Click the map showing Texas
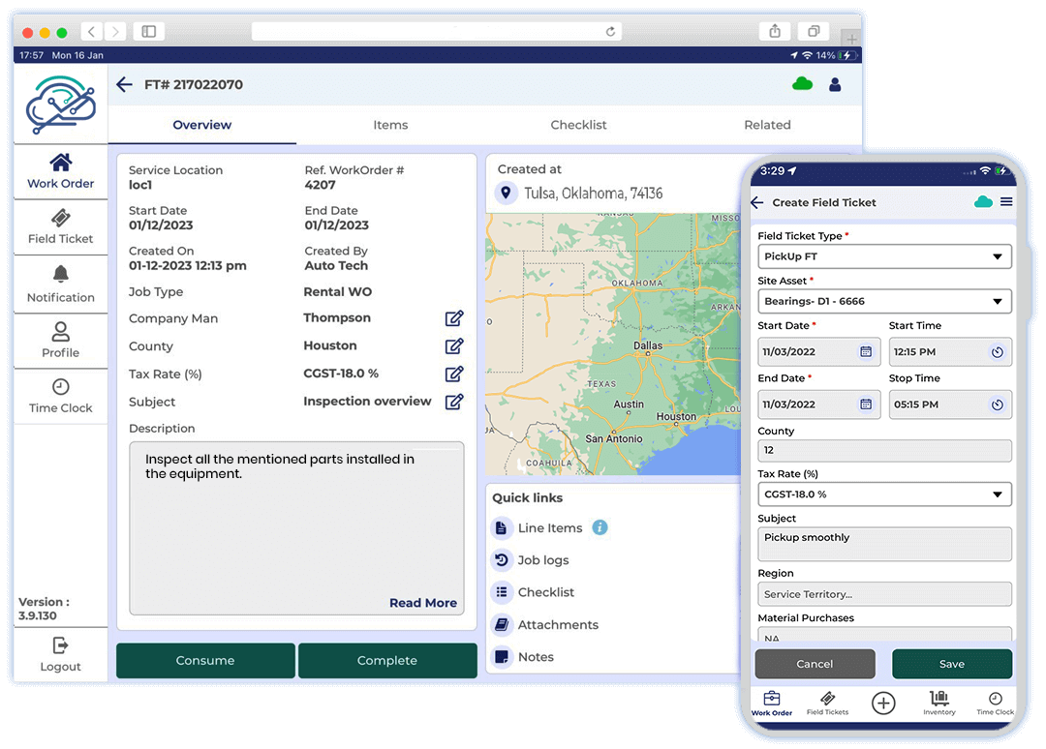 [x=612, y=344]
